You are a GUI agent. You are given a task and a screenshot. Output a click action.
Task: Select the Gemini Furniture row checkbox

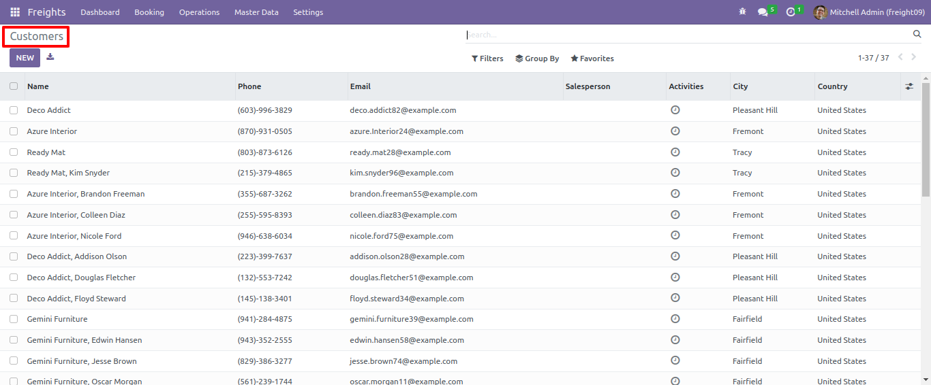pyautogui.click(x=14, y=319)
